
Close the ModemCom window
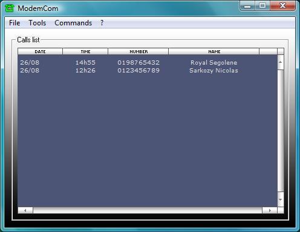point(282,5)
